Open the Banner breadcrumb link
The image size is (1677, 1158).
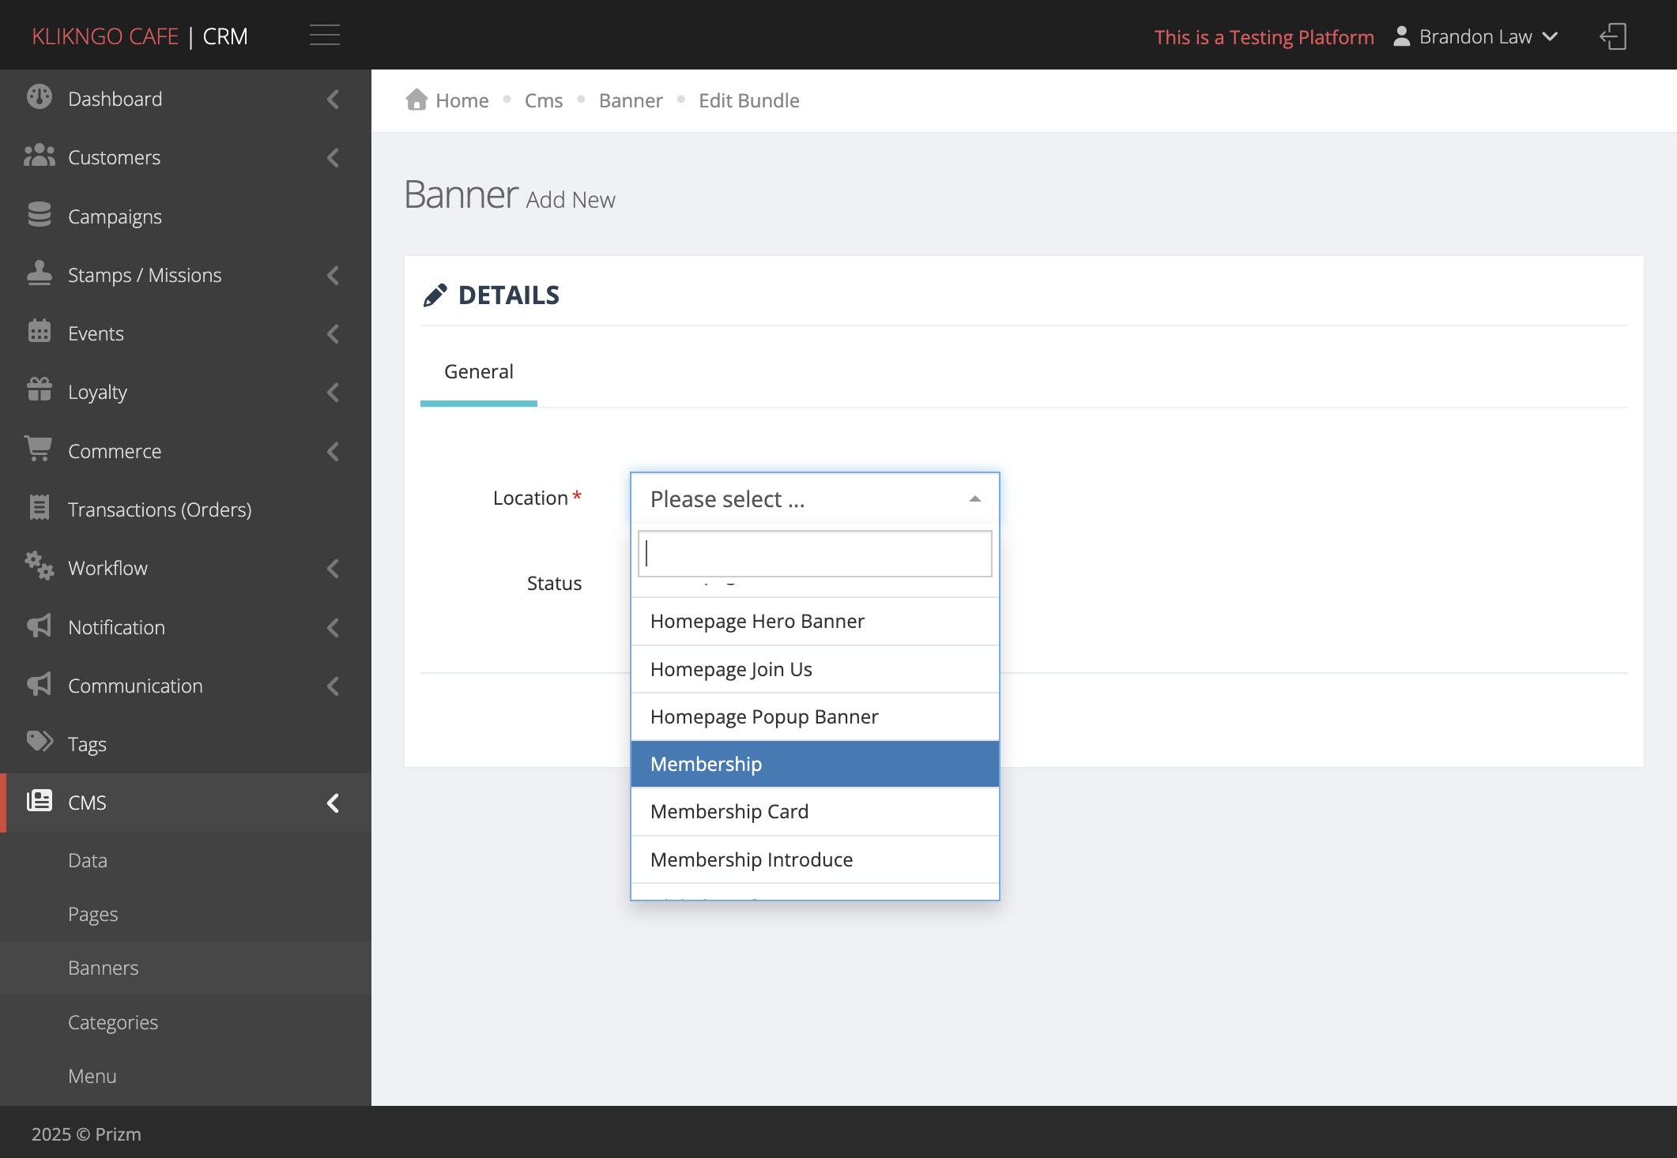pyautogui.click(x=631, y=100)
